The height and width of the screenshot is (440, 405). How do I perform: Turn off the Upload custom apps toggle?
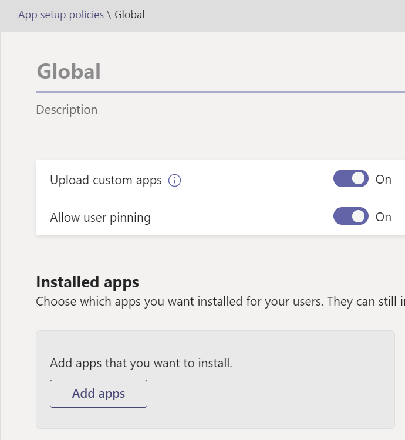point(351,178)
